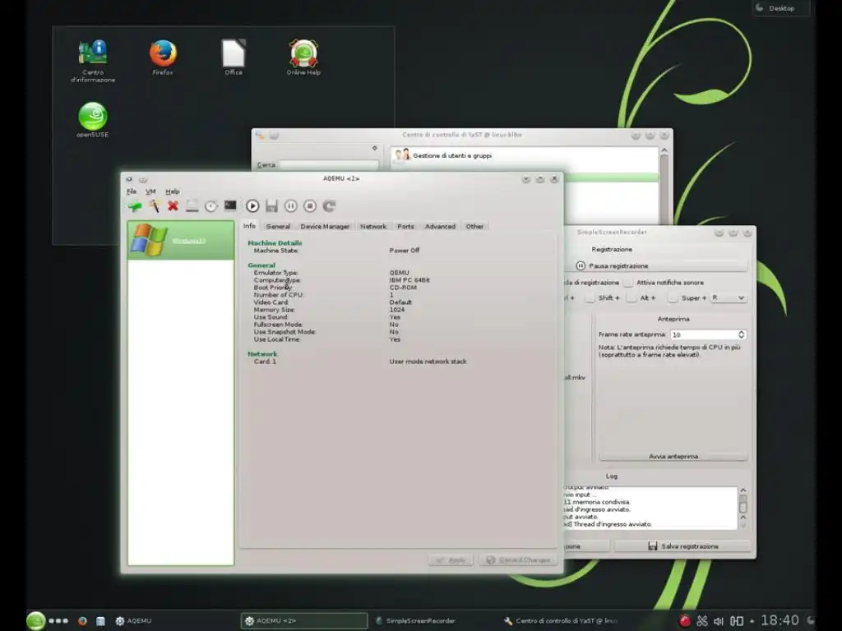Stop the virtual machine
This screenshot has height=631, width=842.
[x=310, y=206]
